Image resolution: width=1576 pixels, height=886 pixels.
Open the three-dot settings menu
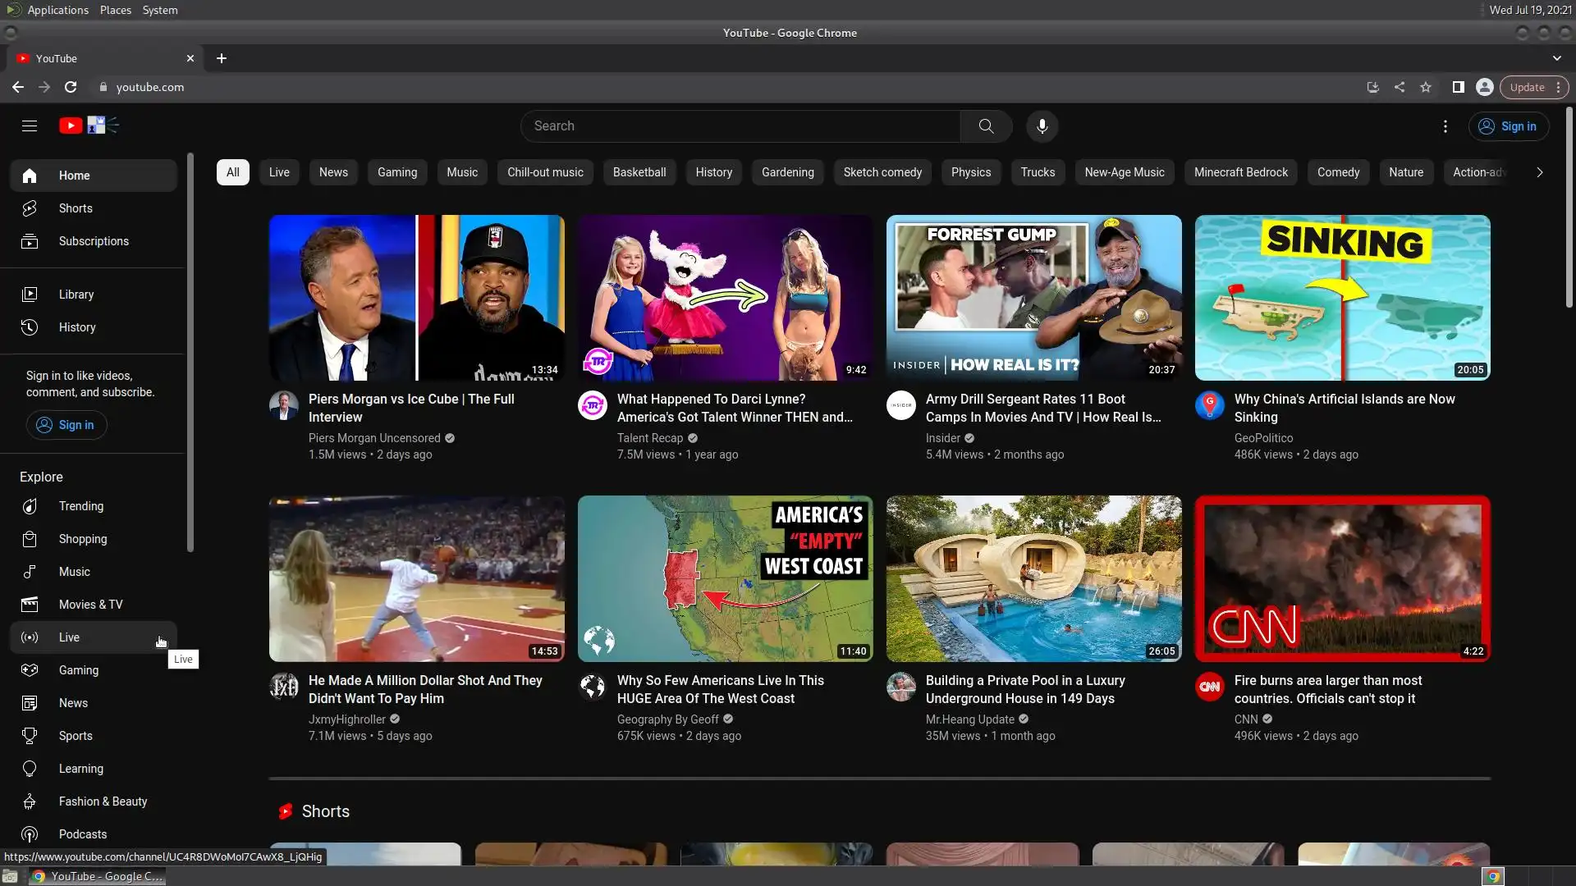[x=1445, y=126]
